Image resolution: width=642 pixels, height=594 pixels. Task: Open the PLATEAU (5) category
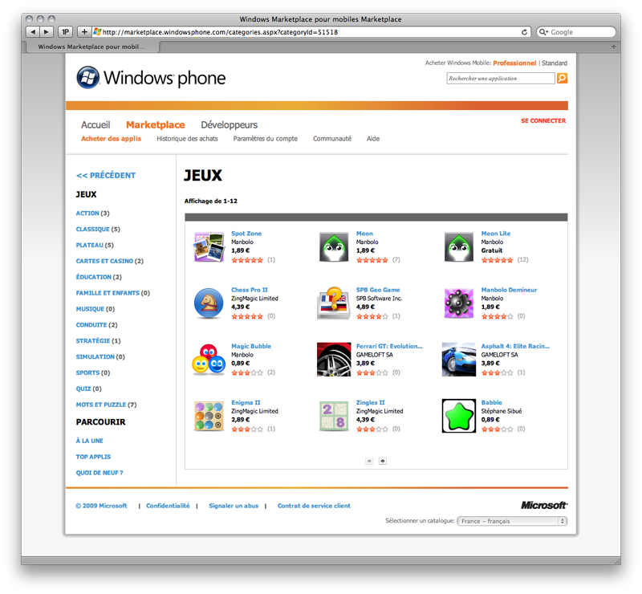tap(95, 245)
